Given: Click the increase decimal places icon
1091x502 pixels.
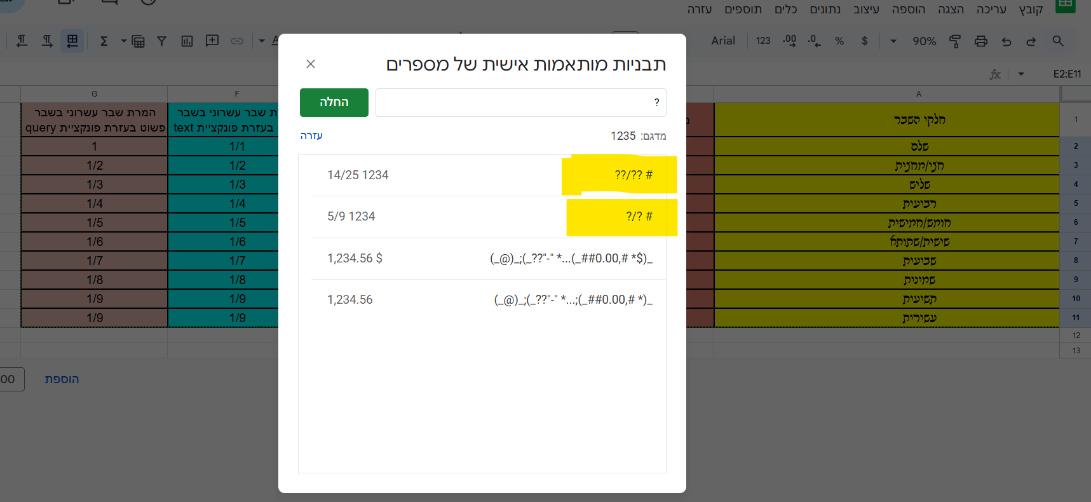Looking at the screenshot, I should (789, 41).
